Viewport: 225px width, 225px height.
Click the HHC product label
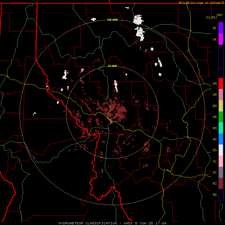[220, 15]
